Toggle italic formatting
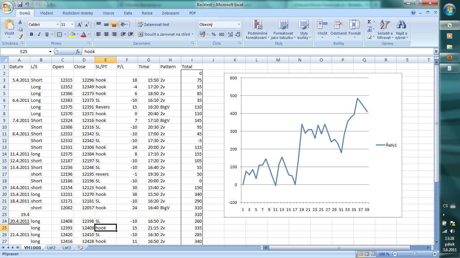Screen dimensions: 460x258 pos(39,34)
